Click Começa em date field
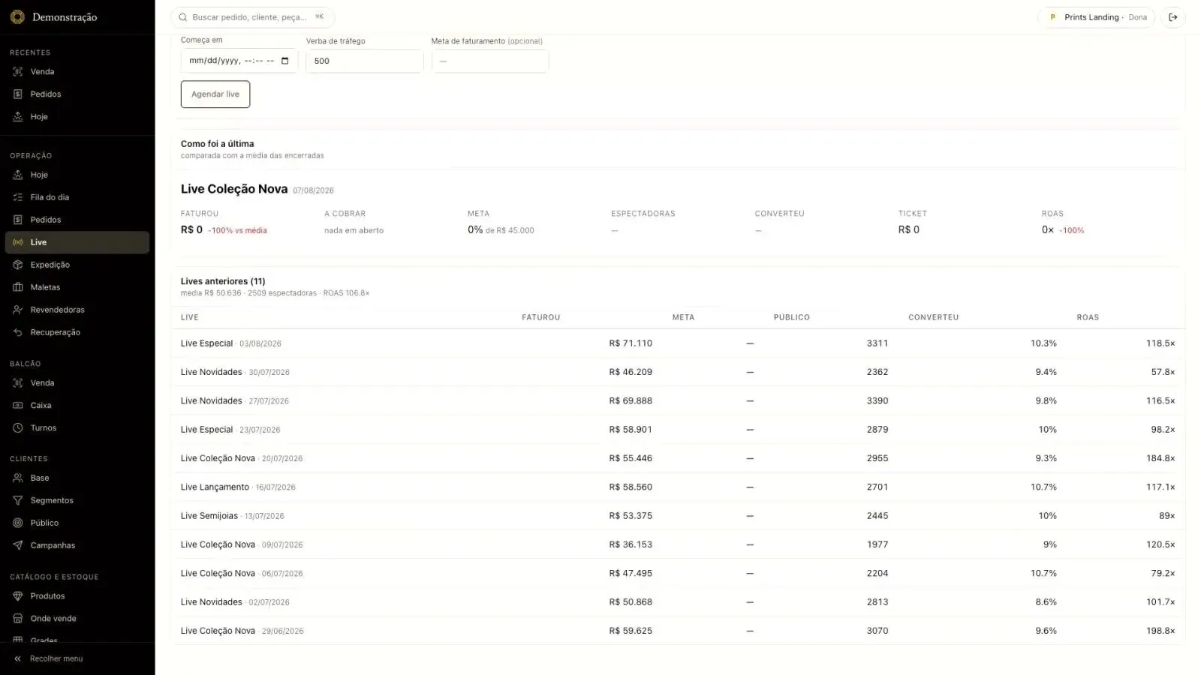The image size is (1201, 675). coord(239,61)
